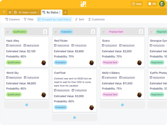
Task: Open the settings gear icon
Action: point(10,12)
